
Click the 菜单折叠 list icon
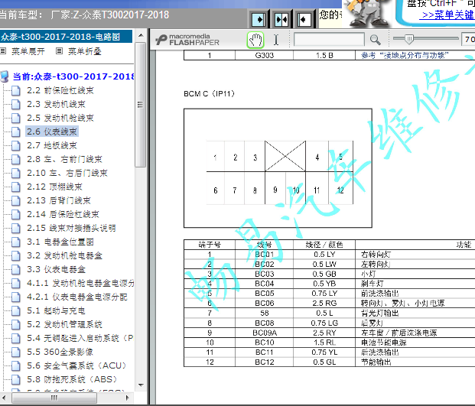(60, 51)
